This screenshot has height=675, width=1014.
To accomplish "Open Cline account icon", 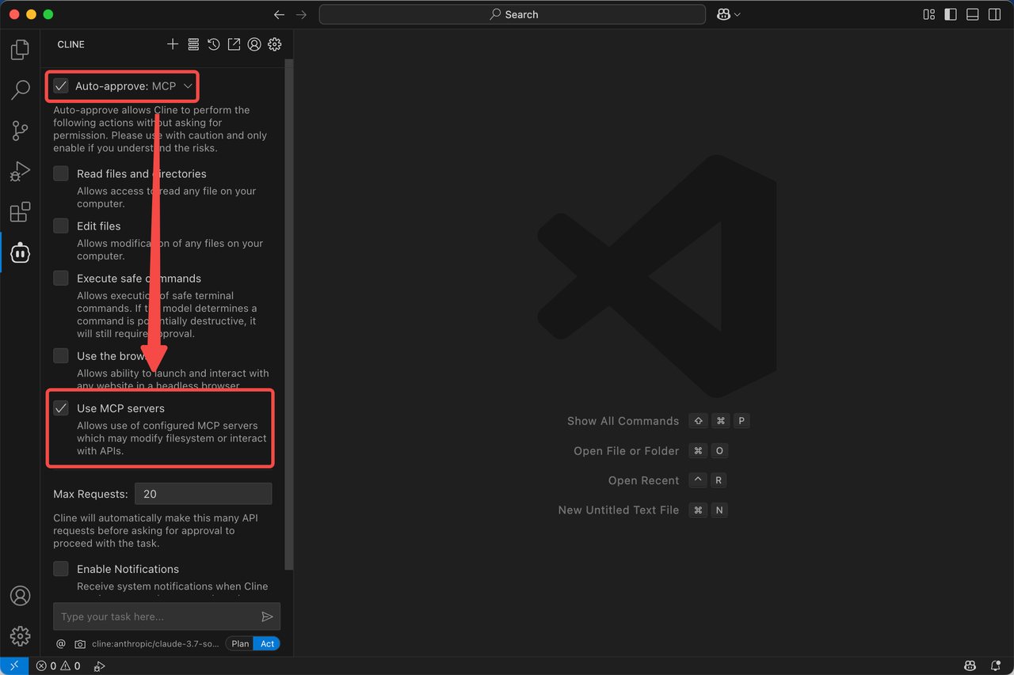I will [254, 44].
